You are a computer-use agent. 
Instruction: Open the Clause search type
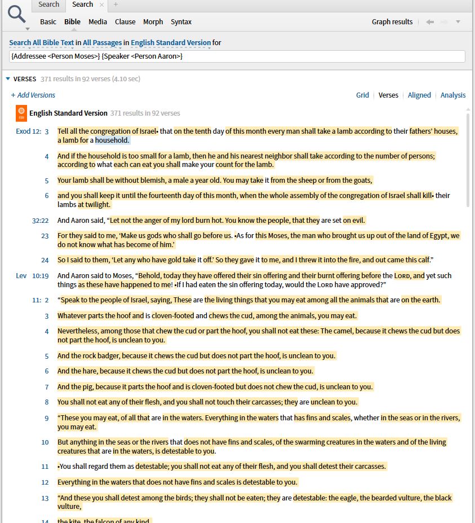click(x=125, y=21)
